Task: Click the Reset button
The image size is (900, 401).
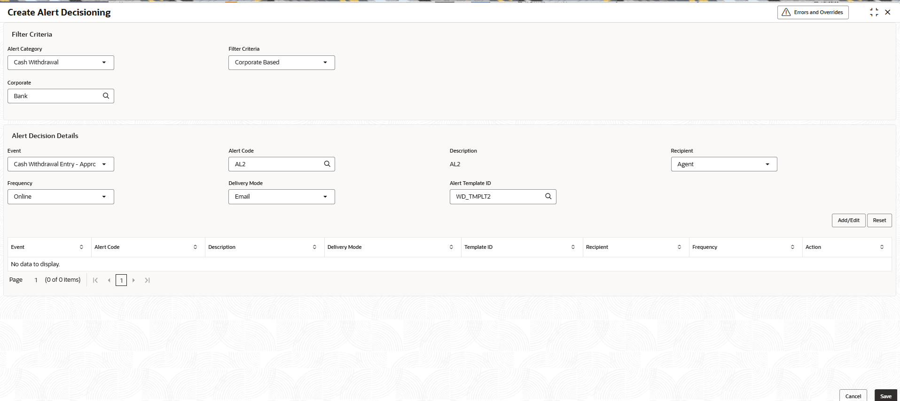Action: pyautogui.click(x=879, y=220)
